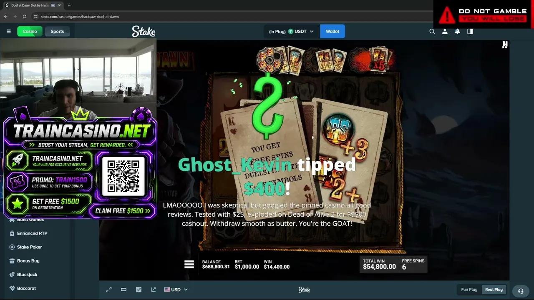The image size is (534, 300).
Task: Click the revolver cylinder symbol atop reels
Action: point(269,60)
